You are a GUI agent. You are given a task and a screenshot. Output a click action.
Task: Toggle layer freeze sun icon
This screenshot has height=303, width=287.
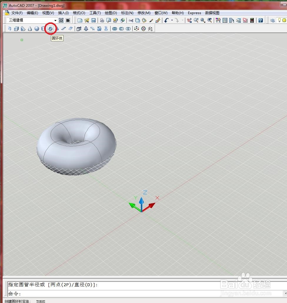pos(284,20)
